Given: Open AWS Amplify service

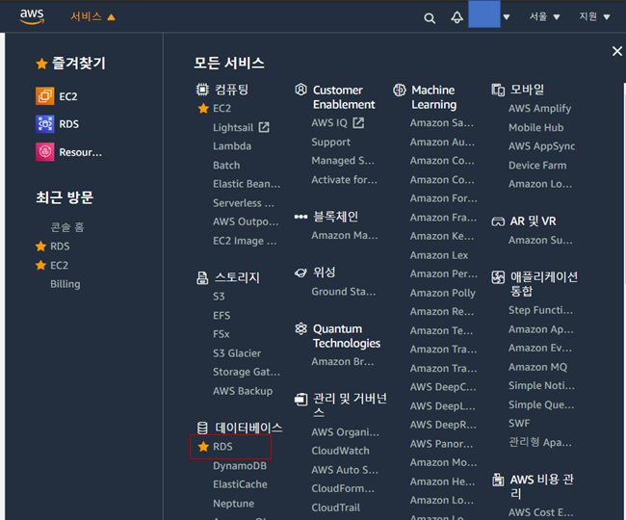Looking at the screenshot, I should (539, 109).
